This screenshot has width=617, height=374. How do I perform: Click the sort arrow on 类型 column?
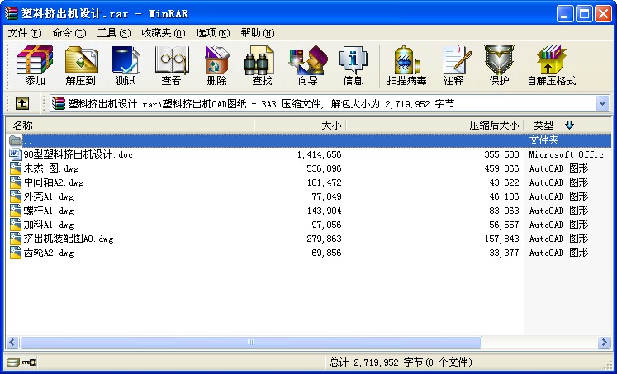(569, 125)
